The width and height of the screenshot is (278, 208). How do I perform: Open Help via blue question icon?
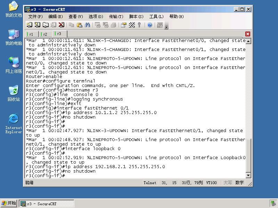[150, 25]
